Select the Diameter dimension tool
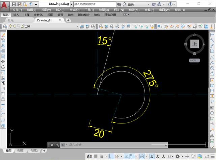Image resolution: width=216 pixels, height=160 pixels. (x=212, y=68)
